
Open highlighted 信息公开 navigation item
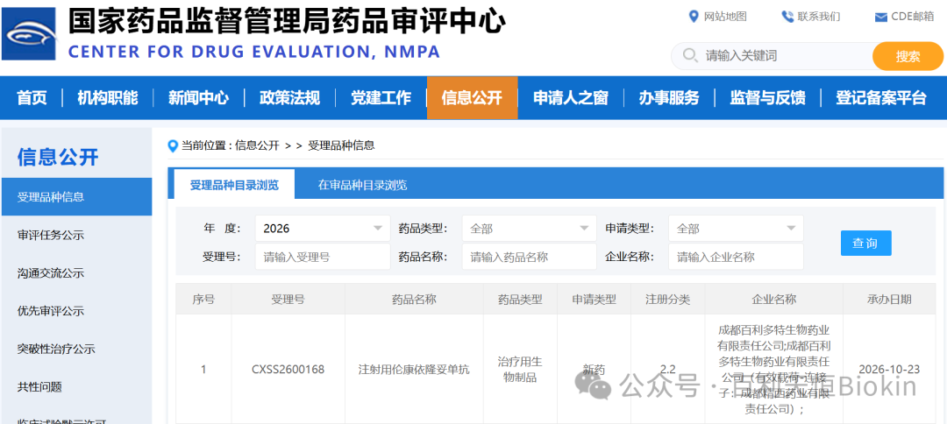coord(473,98)
